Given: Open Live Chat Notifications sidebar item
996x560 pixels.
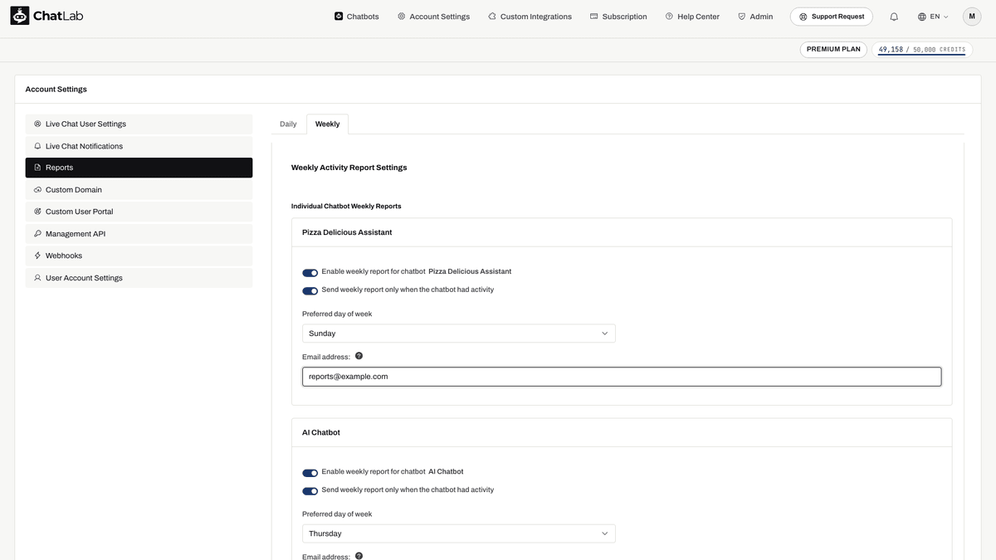Looking at the screenshot, I should 139,146.
